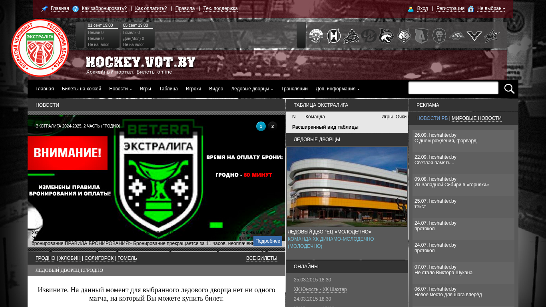Click the HOCKEY.VOT.BY site title logo

click(141, 62)
